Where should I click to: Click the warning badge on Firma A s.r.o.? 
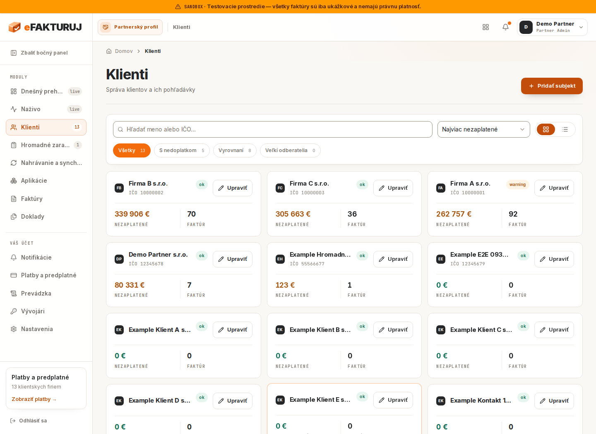click(518, 185)
